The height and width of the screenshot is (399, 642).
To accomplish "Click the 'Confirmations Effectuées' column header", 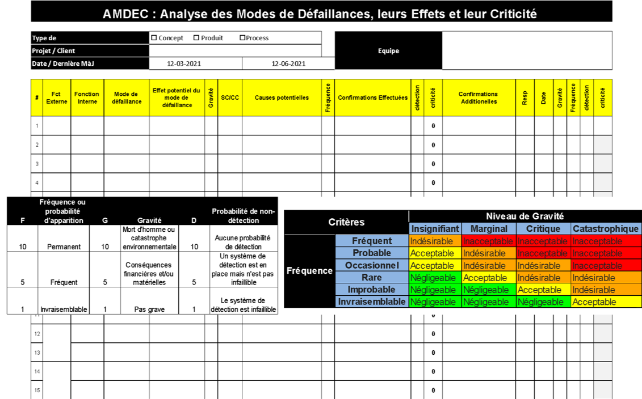I will [x=372, y=97].
